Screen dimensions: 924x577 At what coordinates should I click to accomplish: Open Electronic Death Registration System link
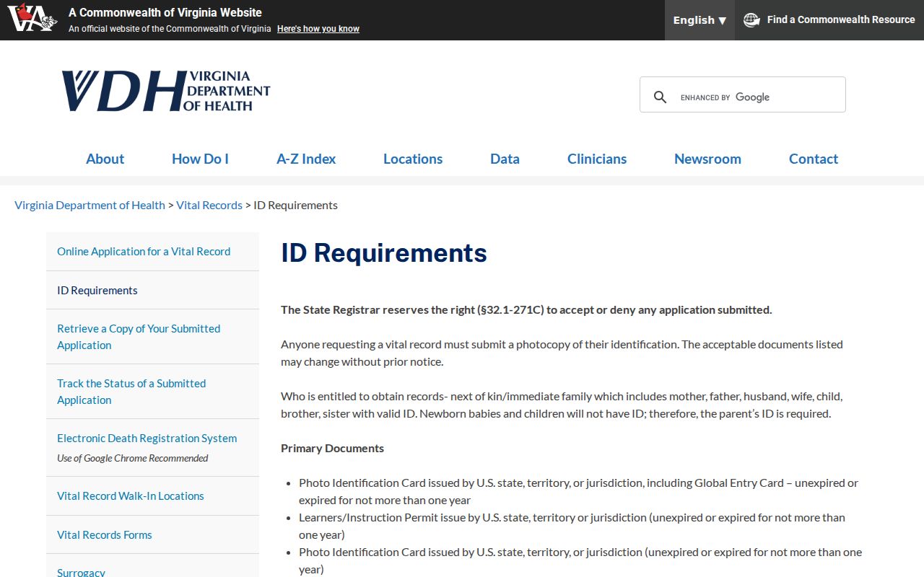[147, 438]
